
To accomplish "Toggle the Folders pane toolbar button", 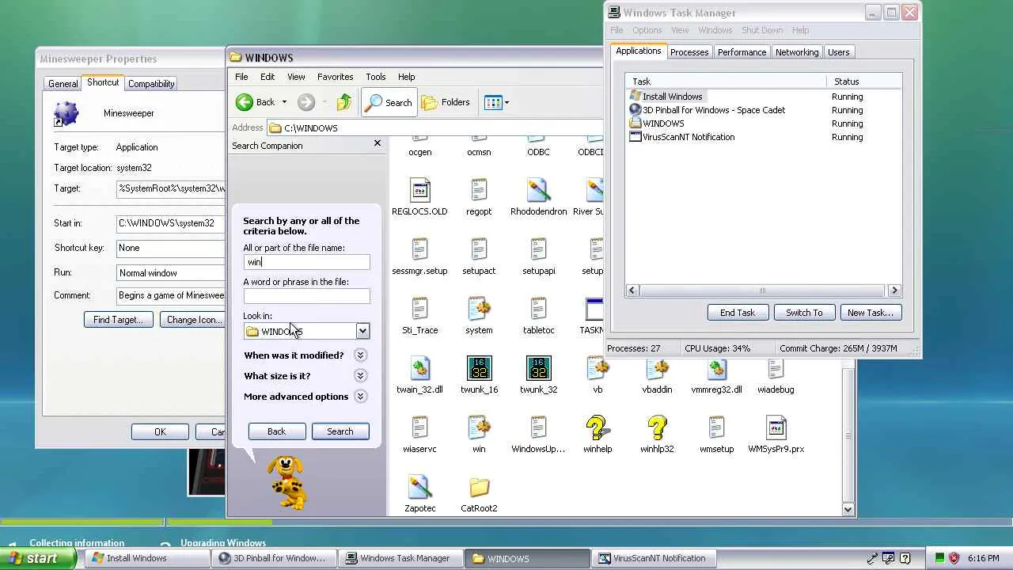I will pyautogui.click(x=446, y=102).
